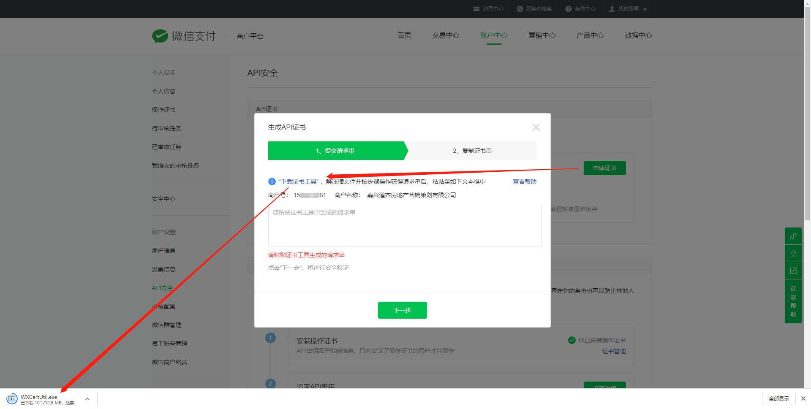Click the request string text box
The height and width of the screenshot is (409, 811).
point(405,225)
